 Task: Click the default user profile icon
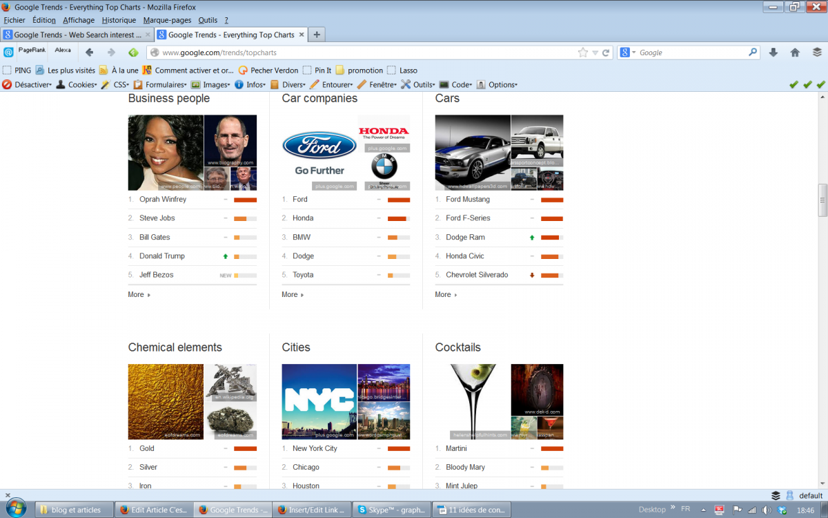790,495
